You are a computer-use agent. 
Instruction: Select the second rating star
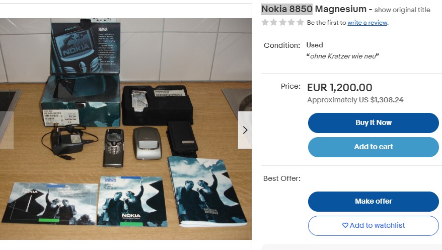tap(274, 22)
